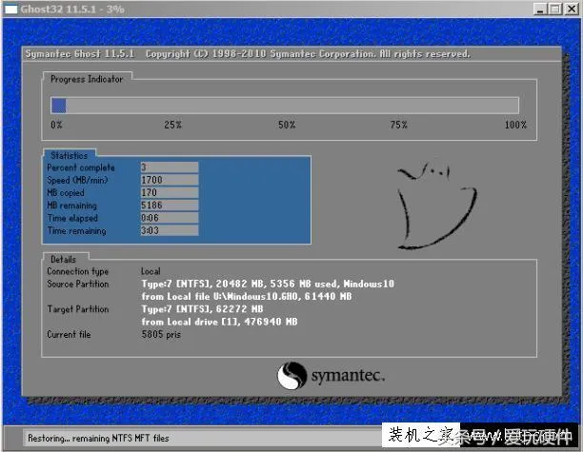Click the 'Details' group label

pyautogui.click(x=63, y=259)
